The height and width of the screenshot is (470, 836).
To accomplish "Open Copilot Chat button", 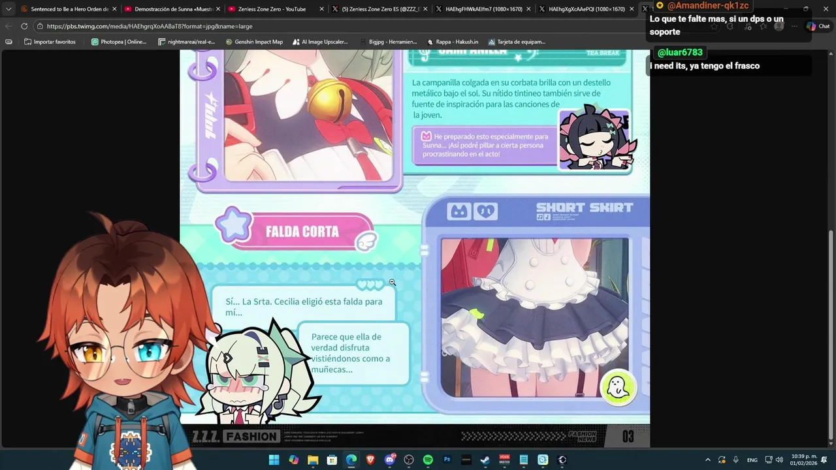I will [818, 26].
